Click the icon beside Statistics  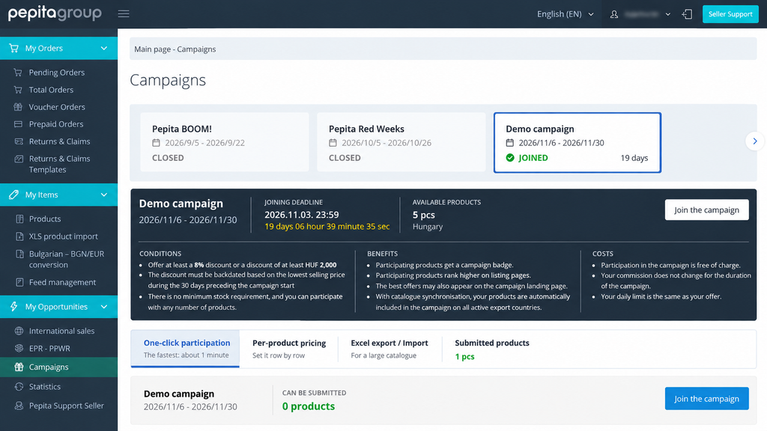pyautogui.click(x=19, y=387)
